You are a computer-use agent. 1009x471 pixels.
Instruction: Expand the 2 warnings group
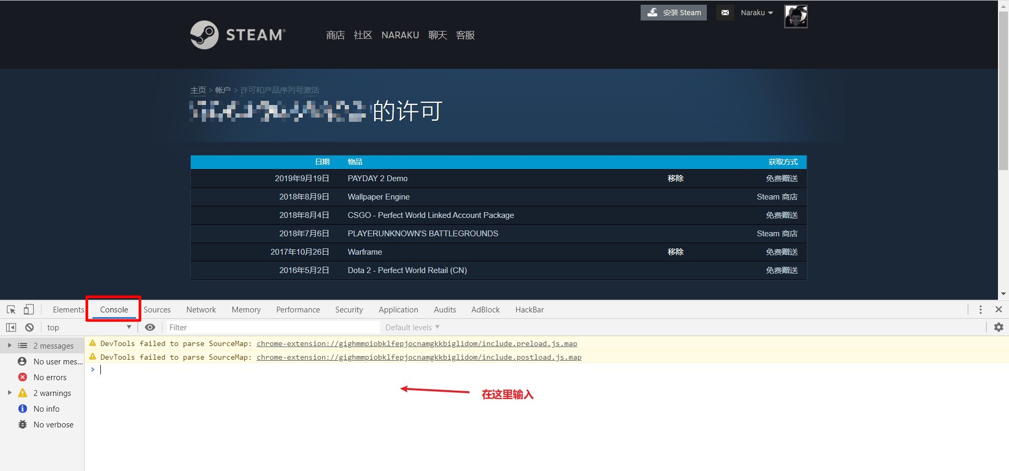tap(9, 393)
